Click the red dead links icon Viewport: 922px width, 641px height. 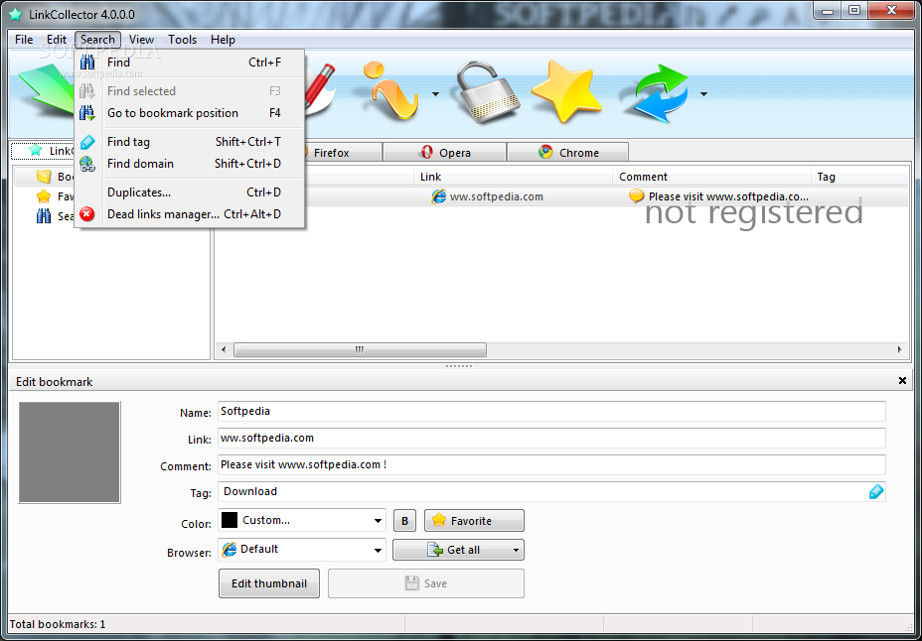(87, 214)
